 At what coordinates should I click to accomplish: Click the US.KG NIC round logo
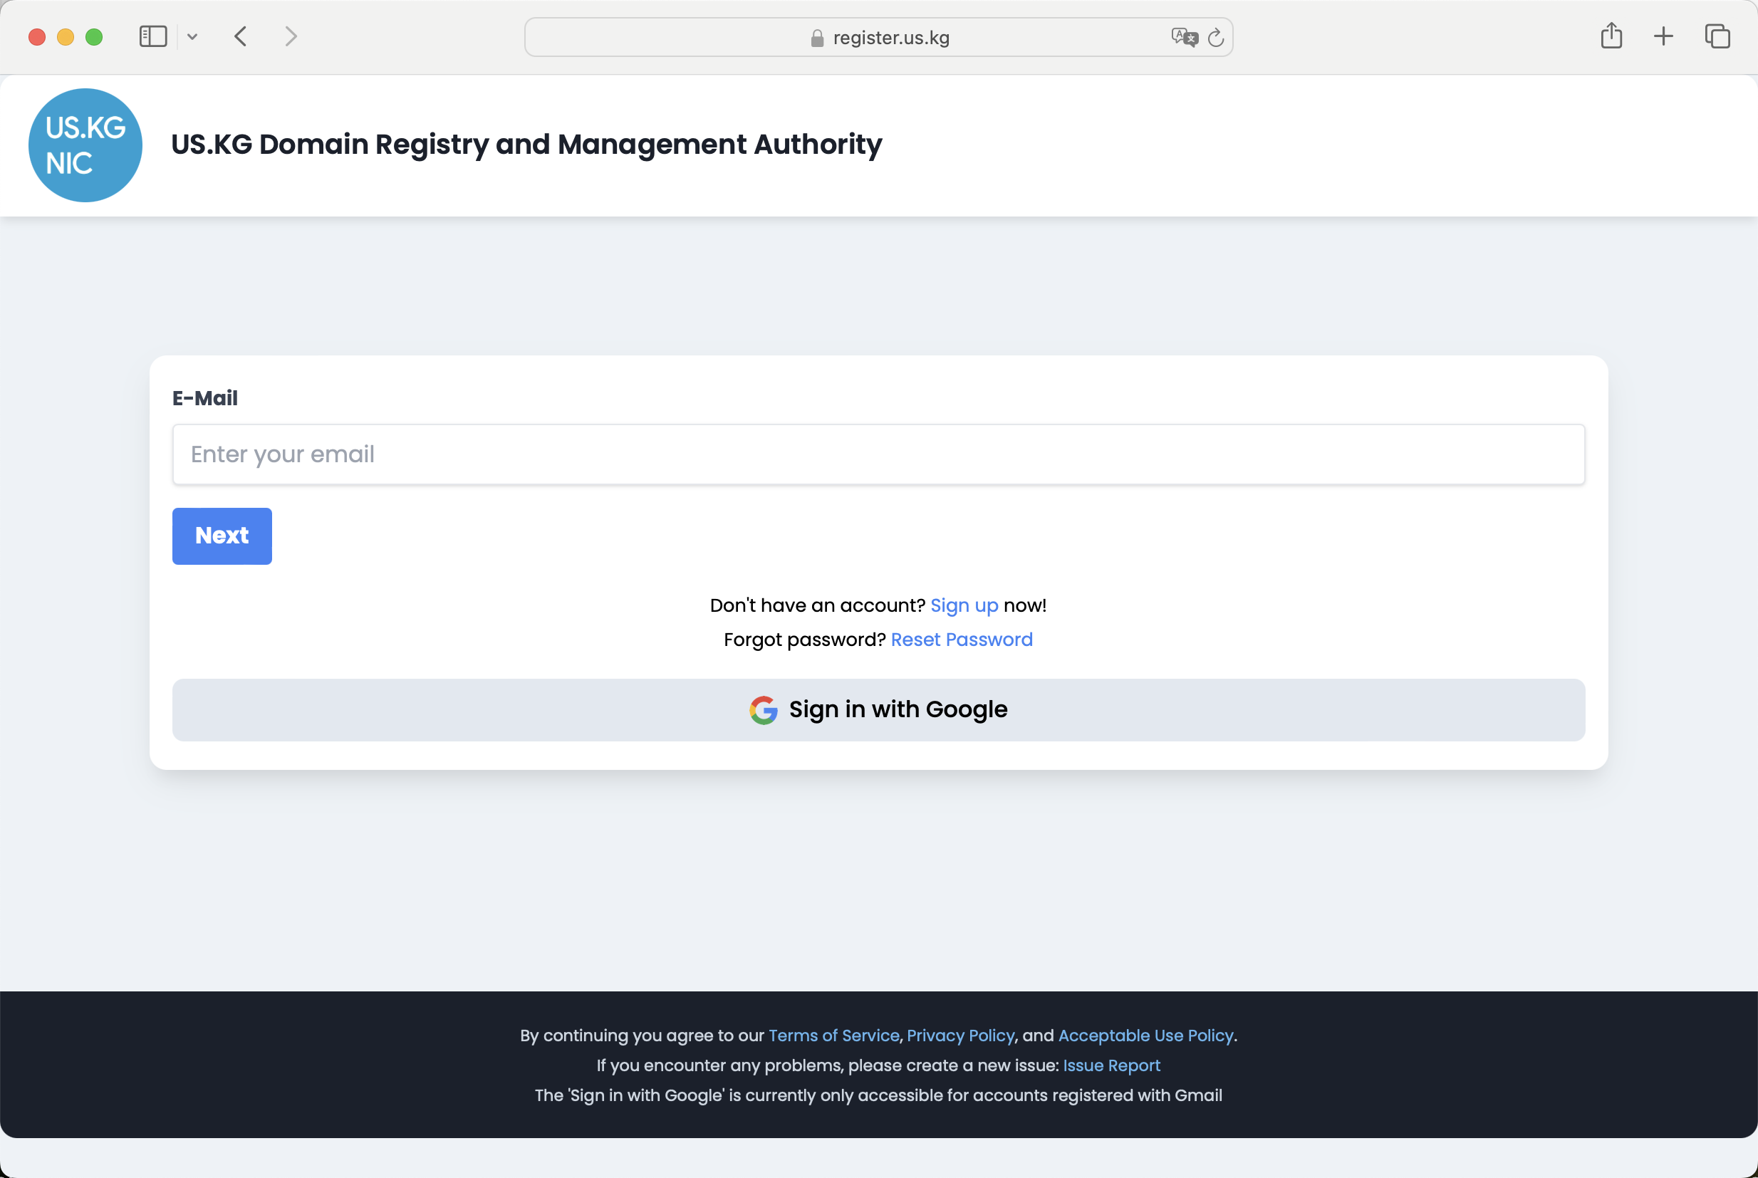[x=85, y=145]
